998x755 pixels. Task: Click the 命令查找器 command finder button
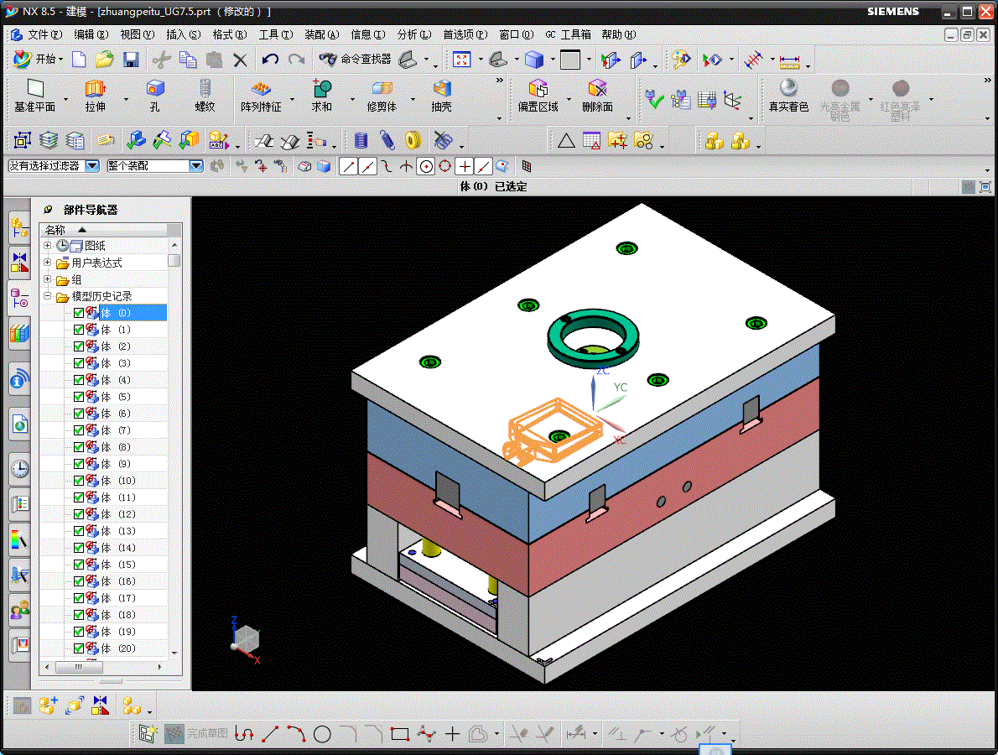pyautogui.click(x=355, y=60)
